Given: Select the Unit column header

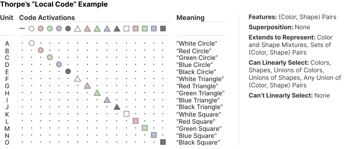Looking at the screenshot, I should [x=7, y=17].
